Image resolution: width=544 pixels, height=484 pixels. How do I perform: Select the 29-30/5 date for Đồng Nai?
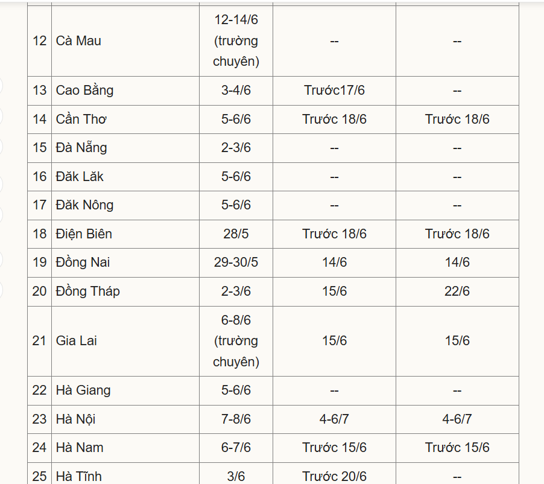[236, 263]
